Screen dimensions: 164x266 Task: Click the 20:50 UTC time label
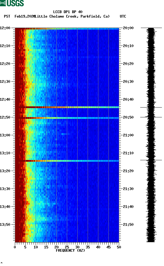pyautogui.click(x=128, y=117)
